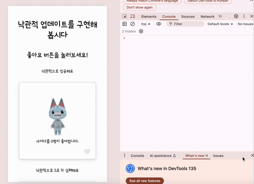Screen dimensions: 254x184
Task: Close the What's new tab
Action: click(207, 156)
